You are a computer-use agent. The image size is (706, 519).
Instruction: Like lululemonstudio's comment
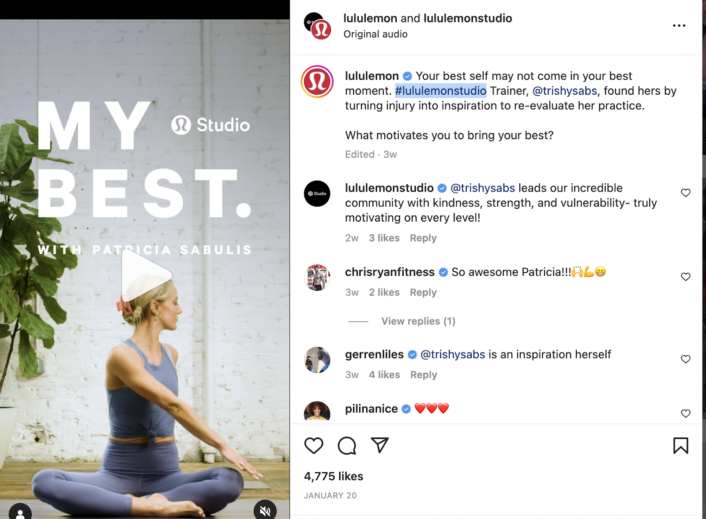[x=685, y=193]
